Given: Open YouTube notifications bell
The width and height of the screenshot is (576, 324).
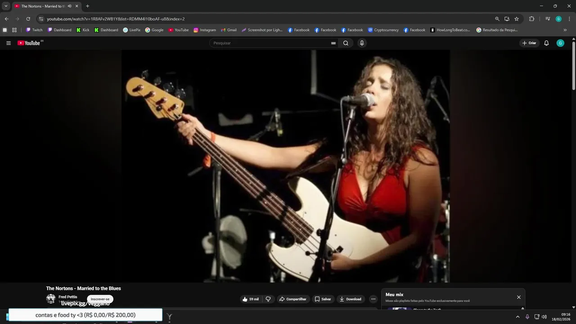Looking at the screenshot, I should click(x=546, y=43).
